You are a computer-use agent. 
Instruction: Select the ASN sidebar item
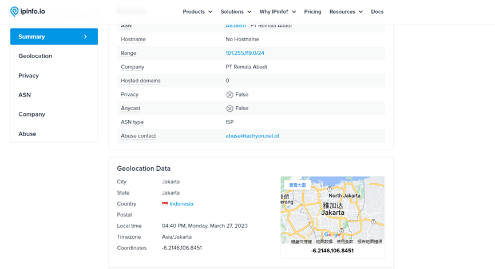(25, 95)
